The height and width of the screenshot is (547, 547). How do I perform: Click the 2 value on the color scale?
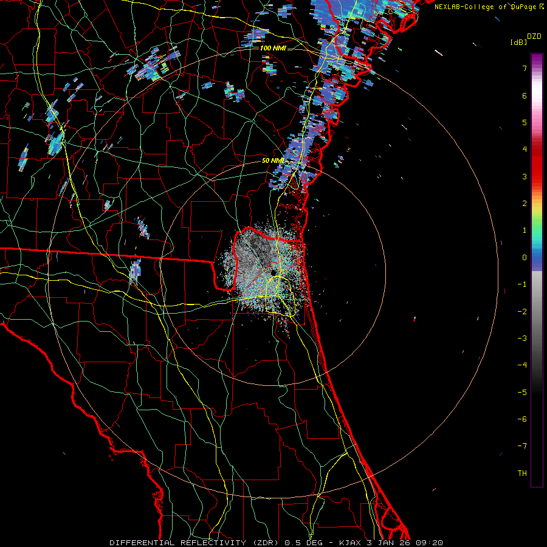click(x=525, y=204)
